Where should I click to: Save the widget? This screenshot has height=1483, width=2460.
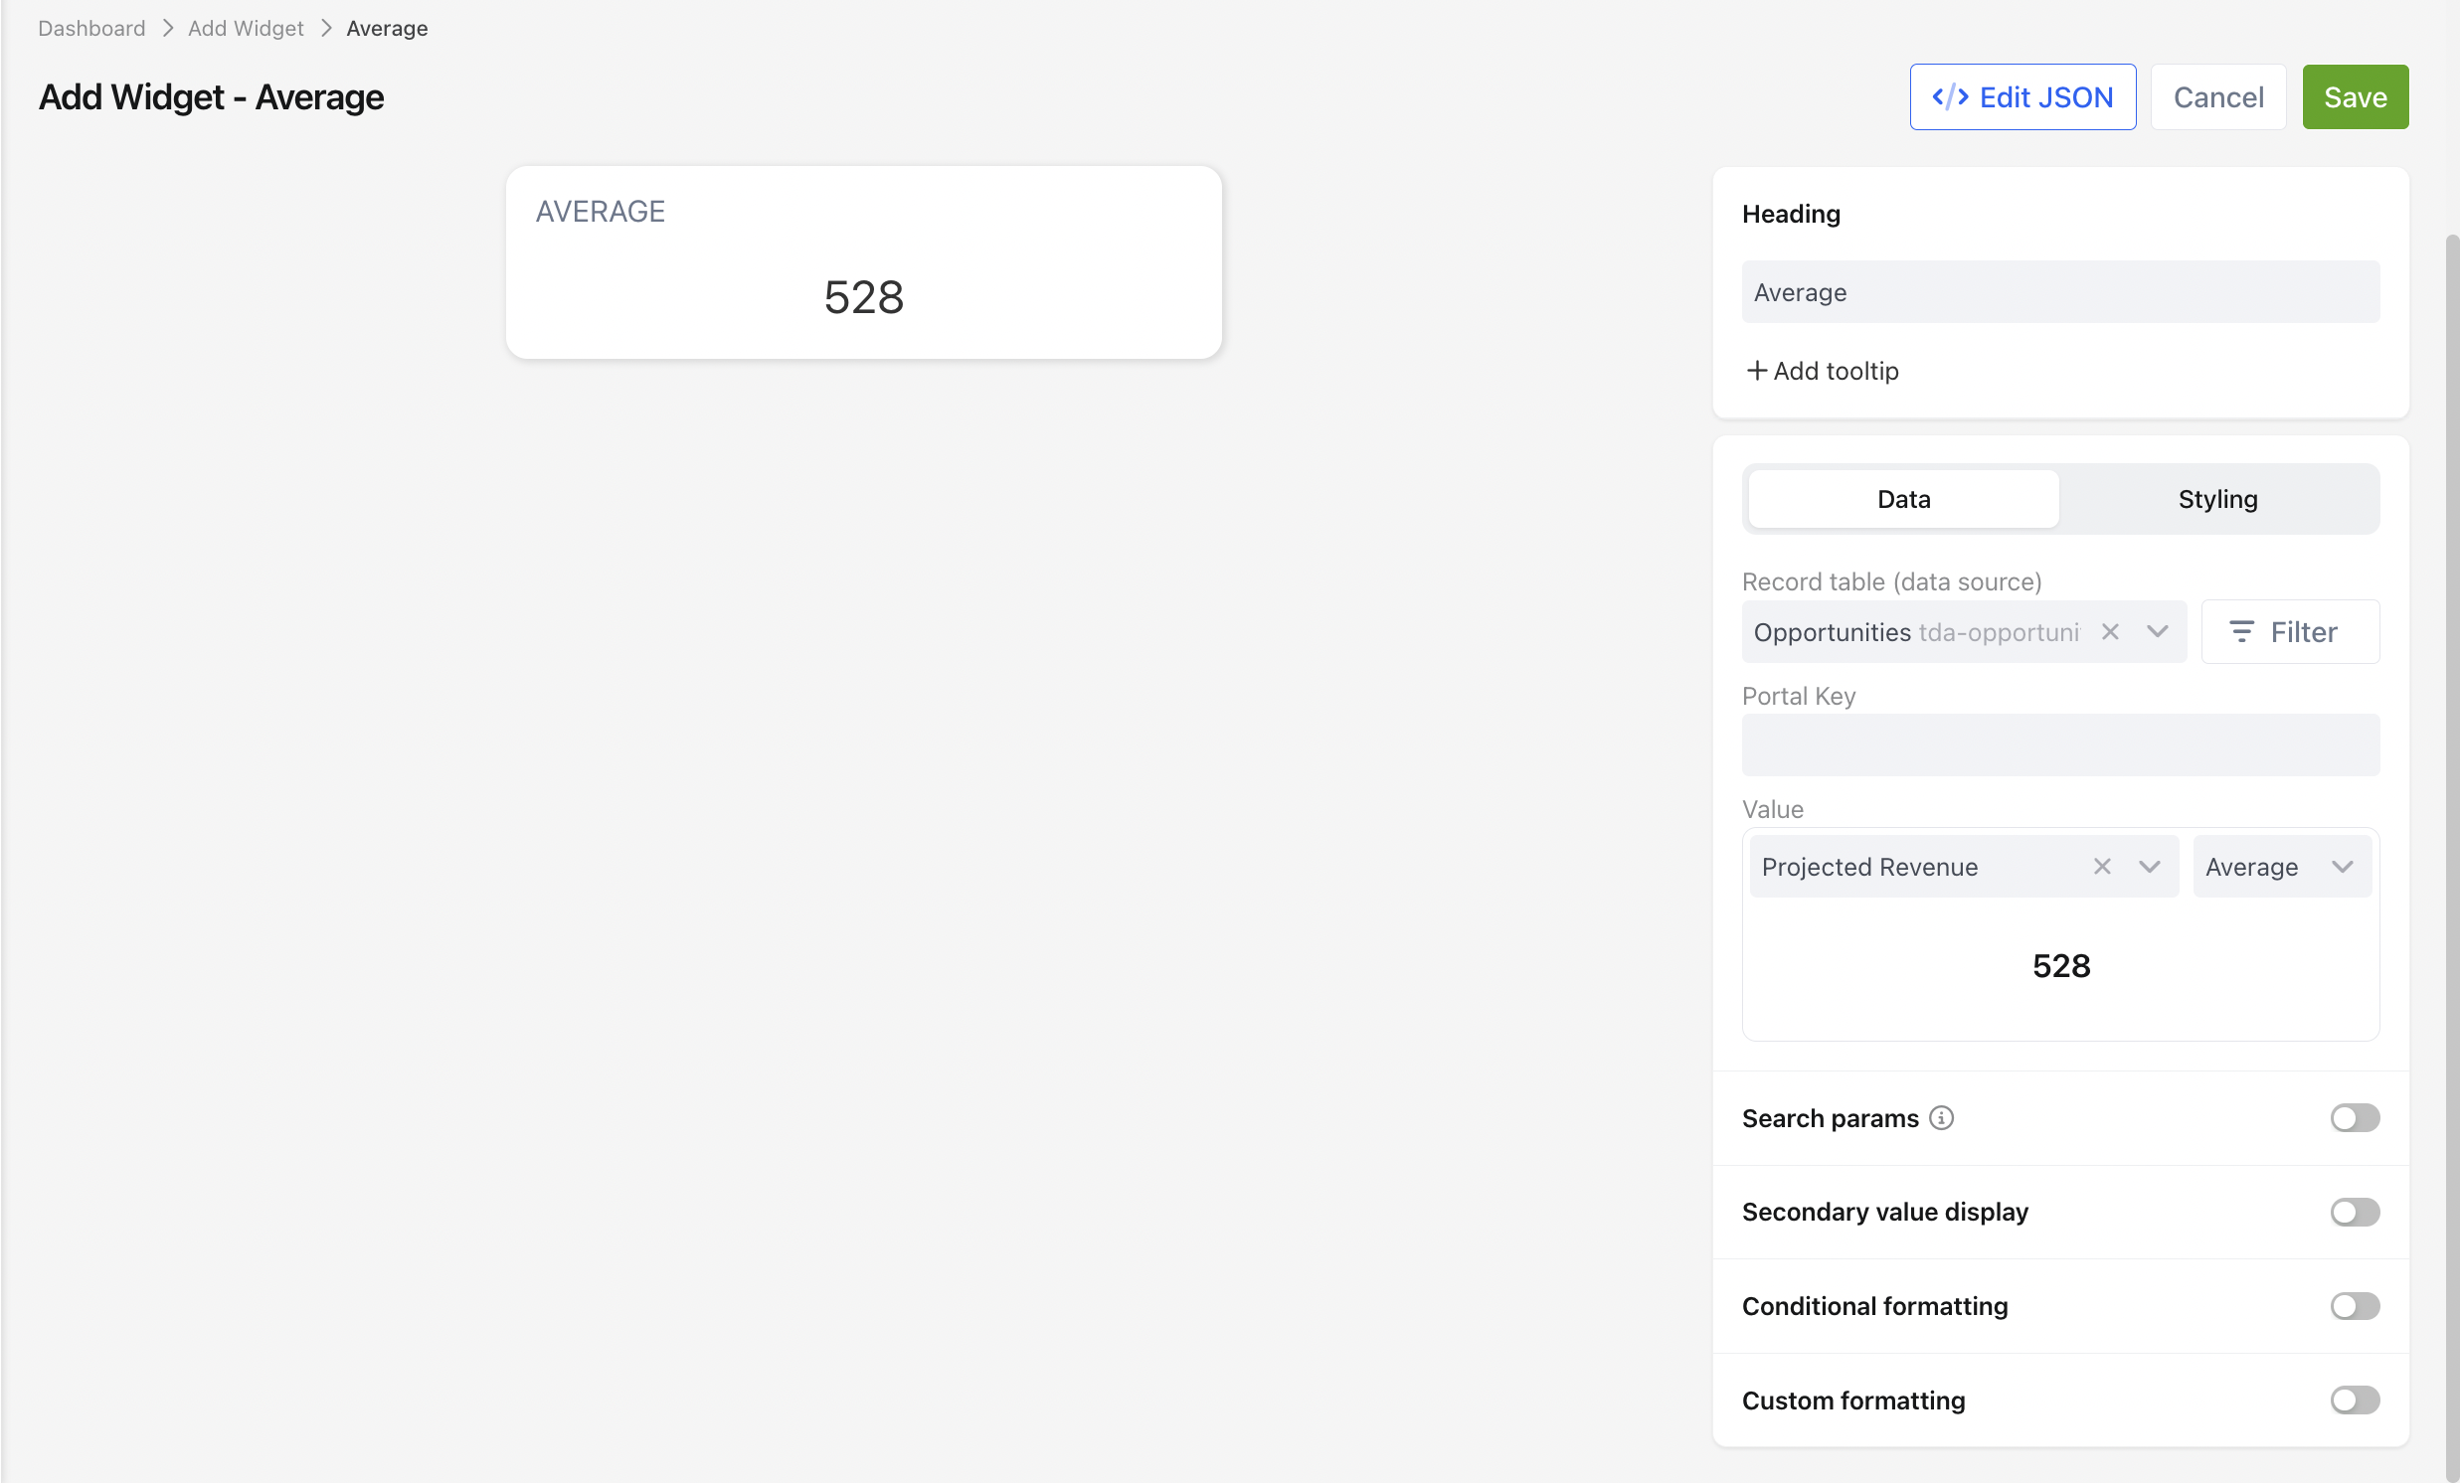click(x=2356, y=96)
